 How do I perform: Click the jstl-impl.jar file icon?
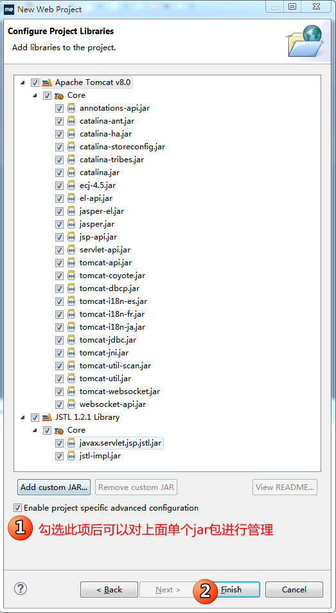[71, 457]
